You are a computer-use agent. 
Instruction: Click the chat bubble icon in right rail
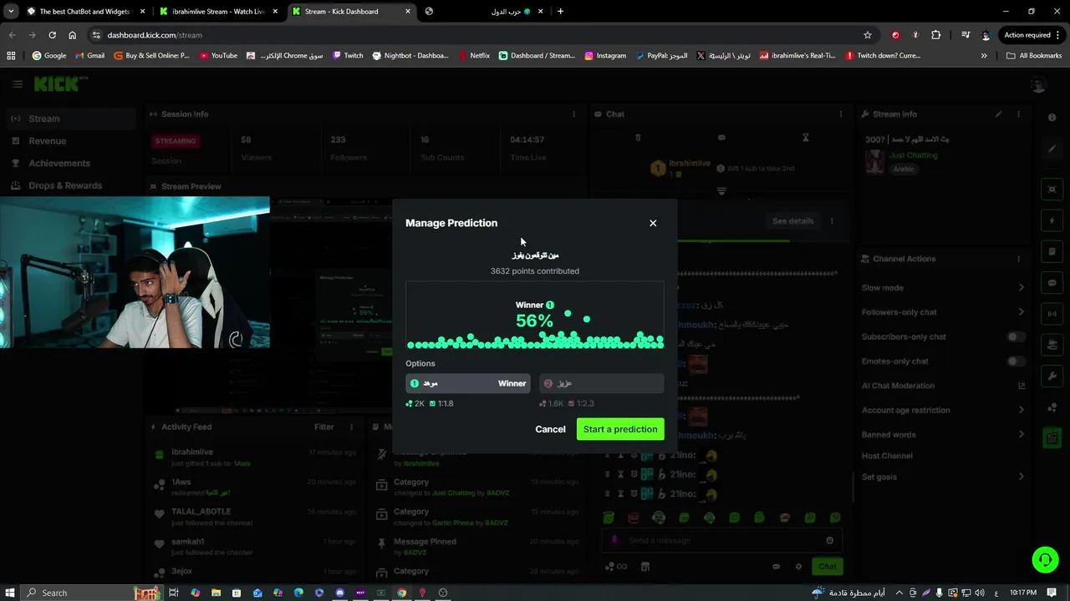tap(1052, 283)
